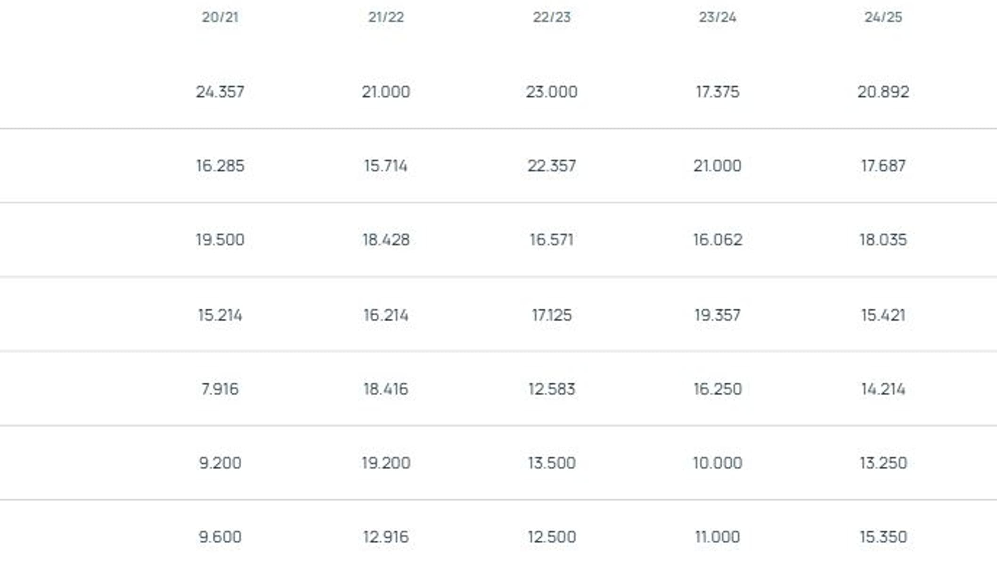The image size is (997, 561).
Task: Click the 19.357 cell under 23/24
Action: [x=718, y=314]
